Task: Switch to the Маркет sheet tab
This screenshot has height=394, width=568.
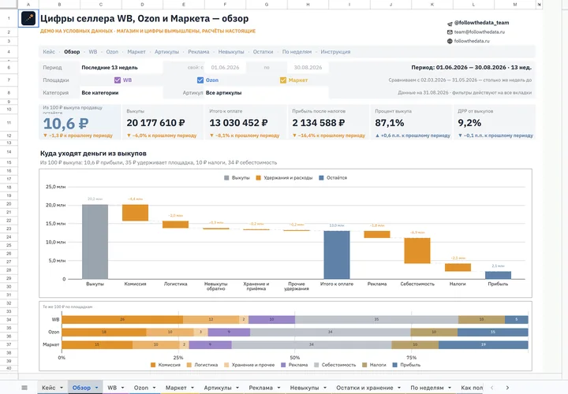Action: (x=176, y=388)
